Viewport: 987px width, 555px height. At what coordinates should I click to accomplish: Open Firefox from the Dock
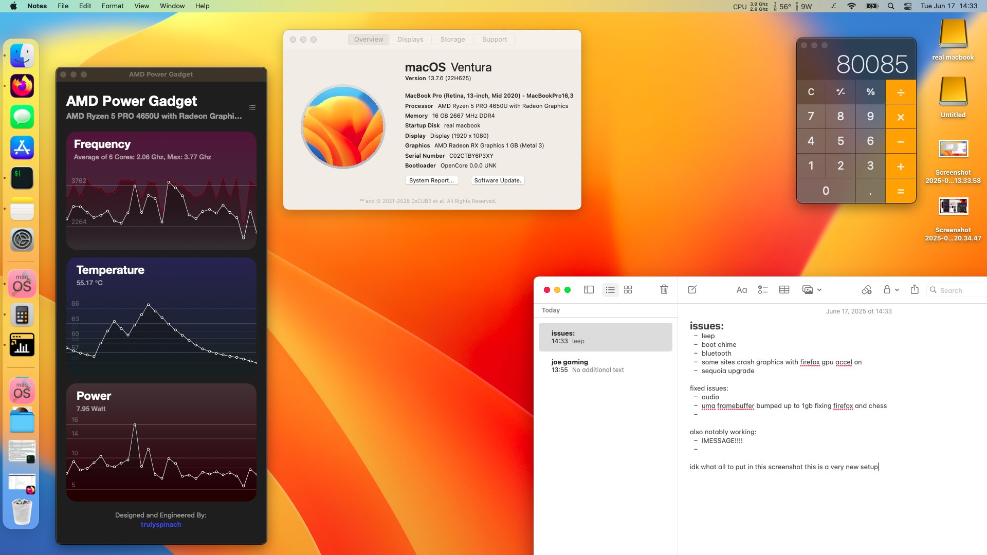point(22,86)
